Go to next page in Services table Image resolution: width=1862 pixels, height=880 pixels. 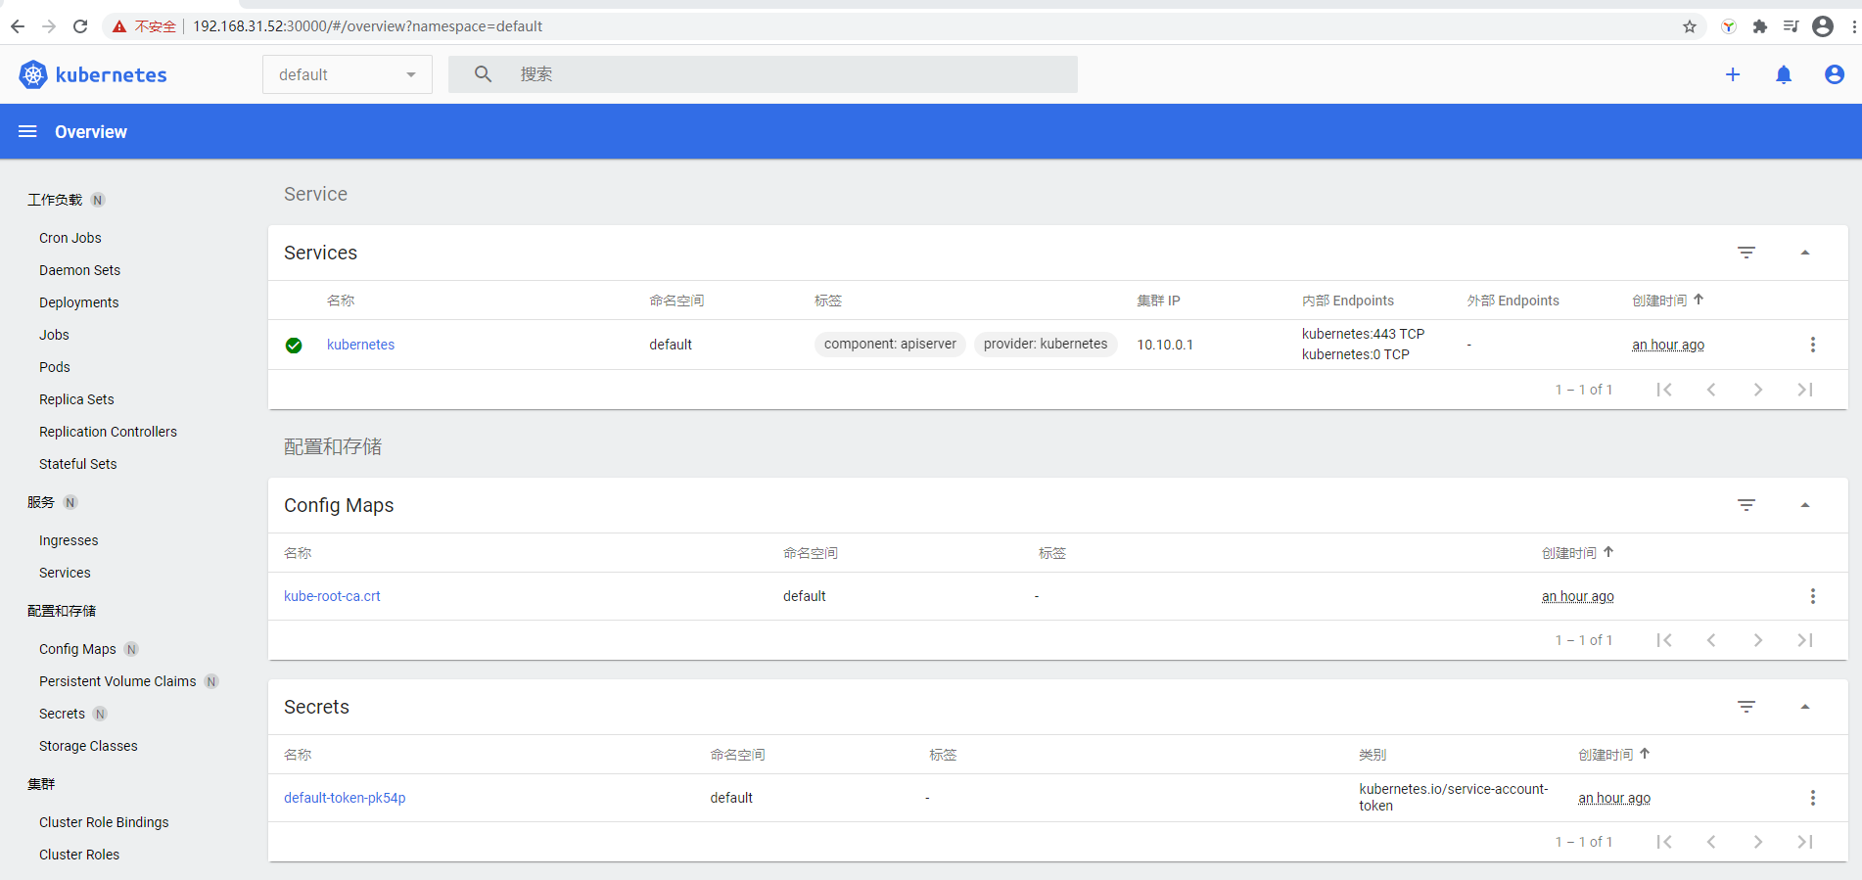(x=1758, y=390)
